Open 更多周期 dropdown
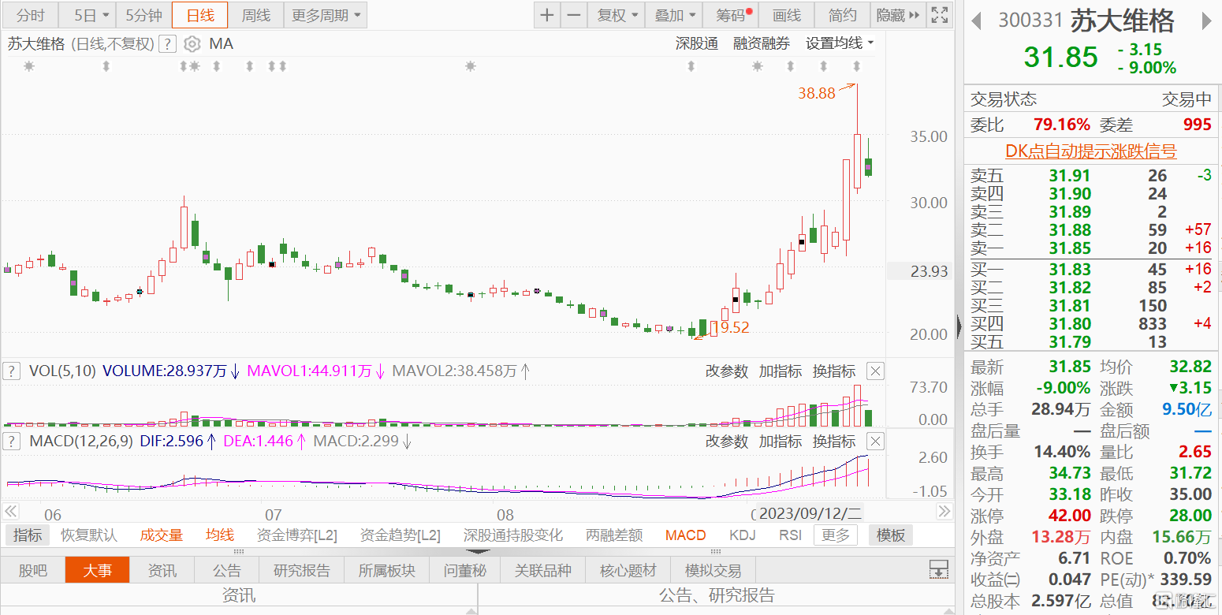The image size is (1222, 615). click(x=324, y=15)
